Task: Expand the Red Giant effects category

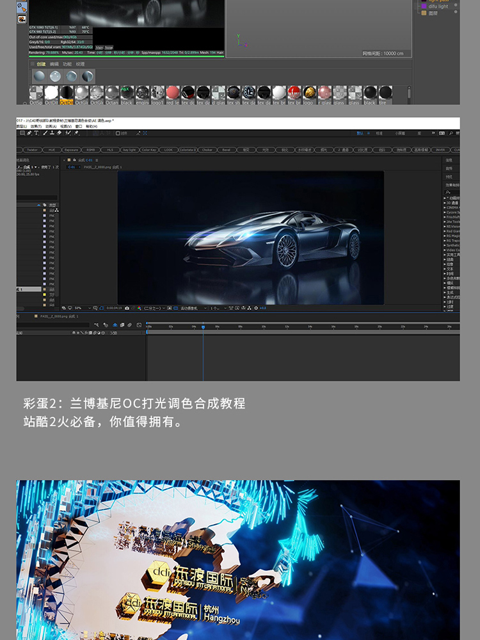Action: (451, 231)
